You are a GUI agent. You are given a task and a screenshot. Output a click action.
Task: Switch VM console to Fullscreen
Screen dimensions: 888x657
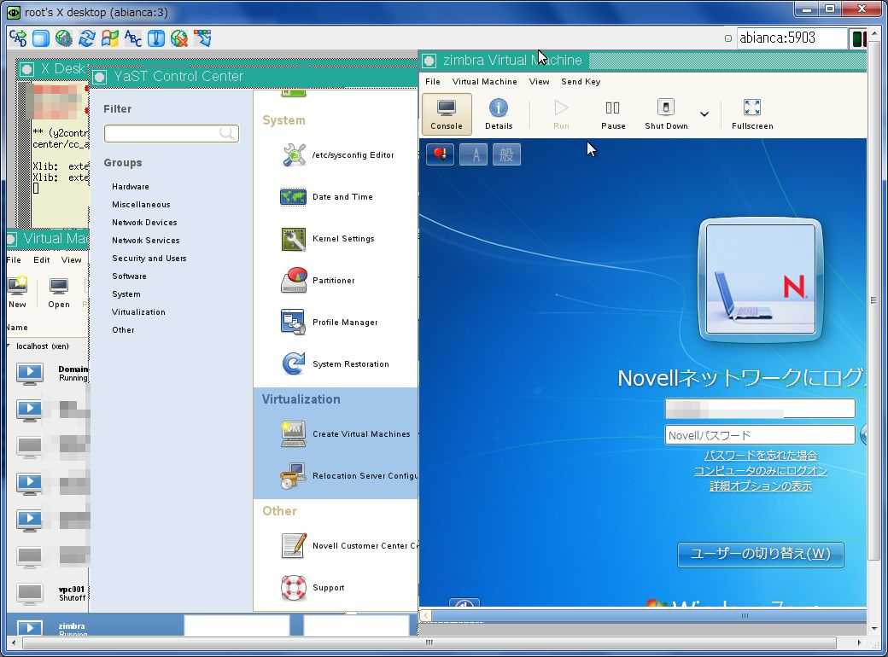click(751, 113)
